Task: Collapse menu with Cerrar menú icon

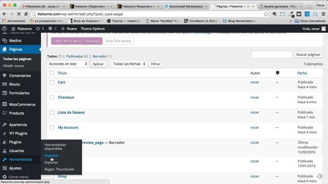Action: pyautogui.click(x=5, y=177)
